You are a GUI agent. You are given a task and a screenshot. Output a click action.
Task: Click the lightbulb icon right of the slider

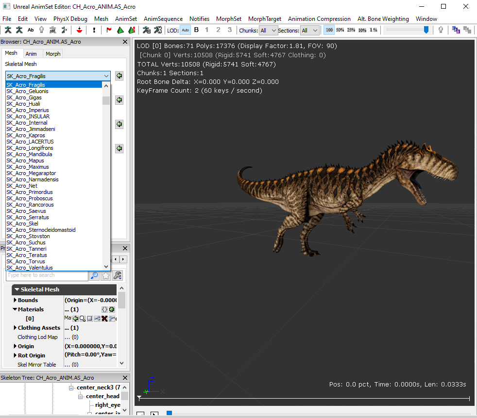[441, 30]
